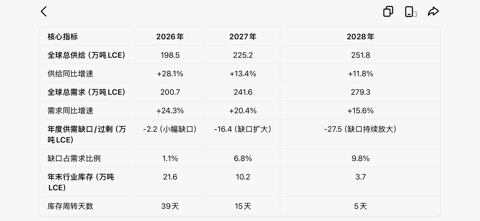The image size is (480, 221).
Task: Go back with the left arrow icon
Action: click(x=44, y=12)
